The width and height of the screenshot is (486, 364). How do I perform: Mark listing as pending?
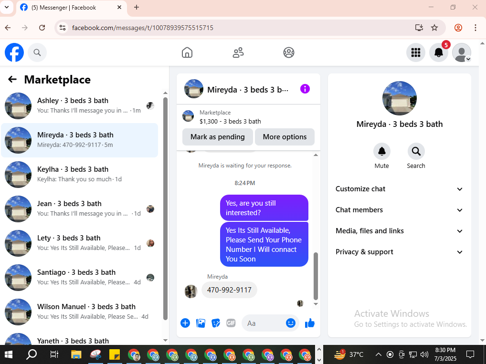(x=218, y=137)
